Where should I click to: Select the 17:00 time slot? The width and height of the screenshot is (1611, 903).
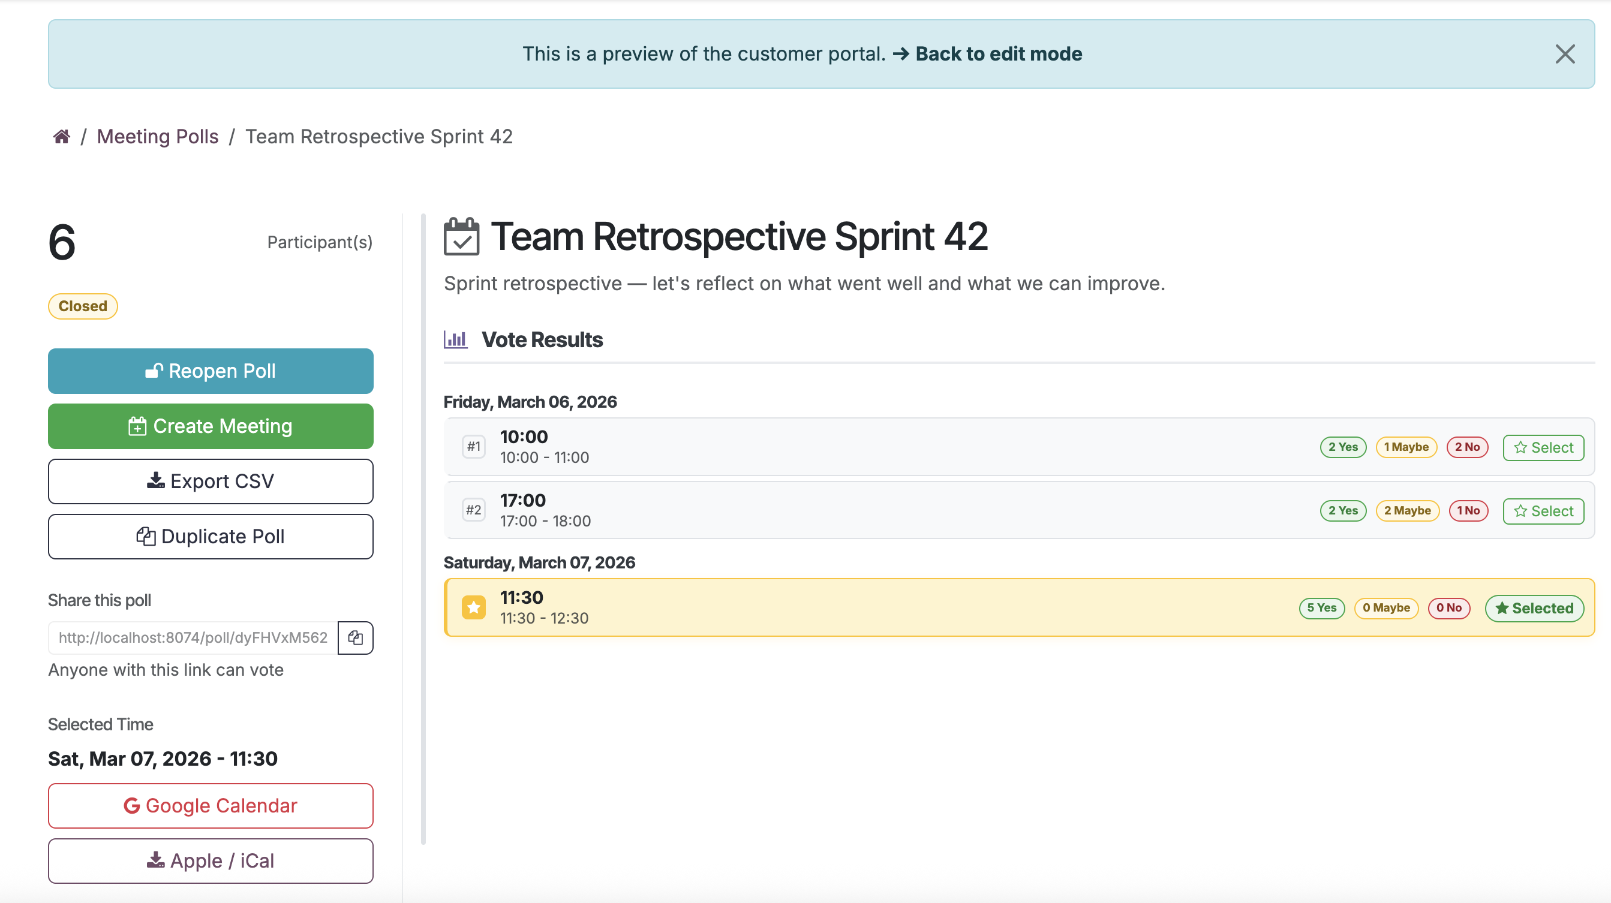tap(1543, 511)
